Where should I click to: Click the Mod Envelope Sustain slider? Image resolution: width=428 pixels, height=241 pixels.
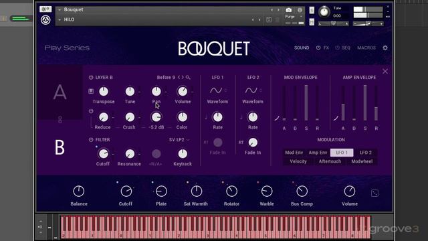coord(306,103)
